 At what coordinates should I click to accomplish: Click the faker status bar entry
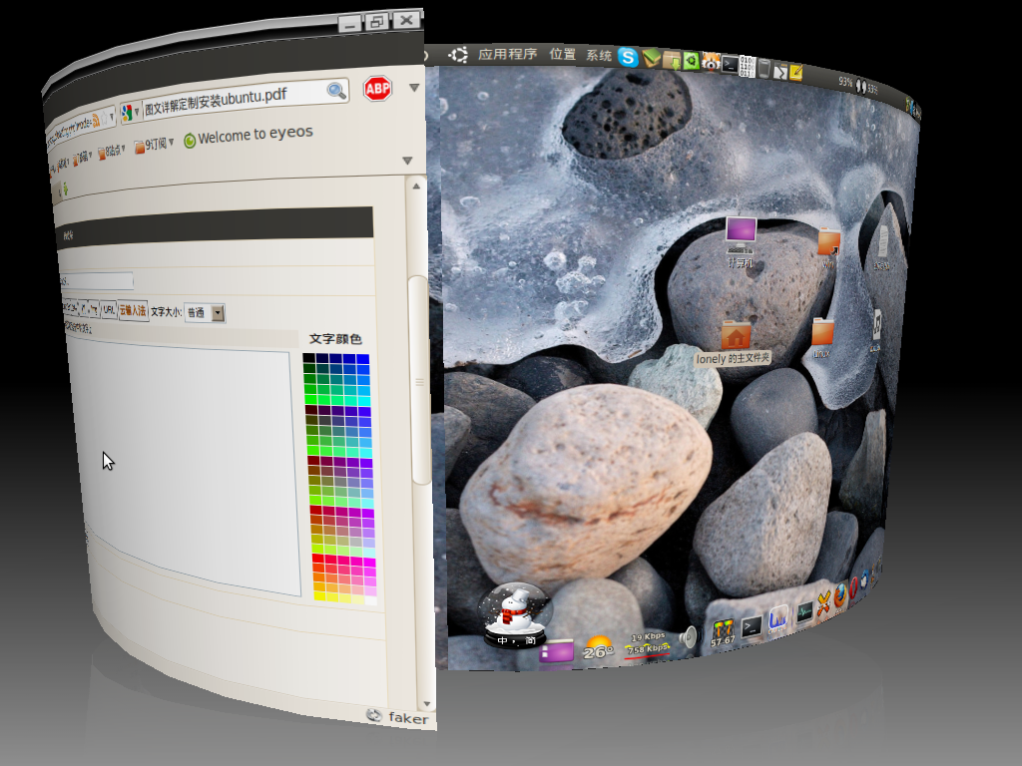pyautogui.click(x=399, y=717)
